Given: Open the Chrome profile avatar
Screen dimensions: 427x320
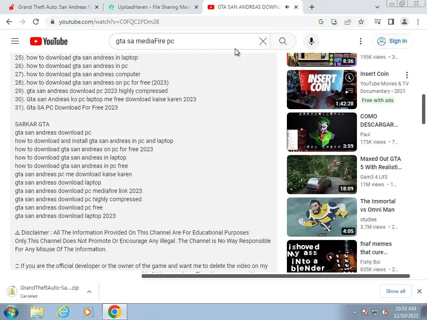Looking at the screenshot, I should click(x=404, y=22).
